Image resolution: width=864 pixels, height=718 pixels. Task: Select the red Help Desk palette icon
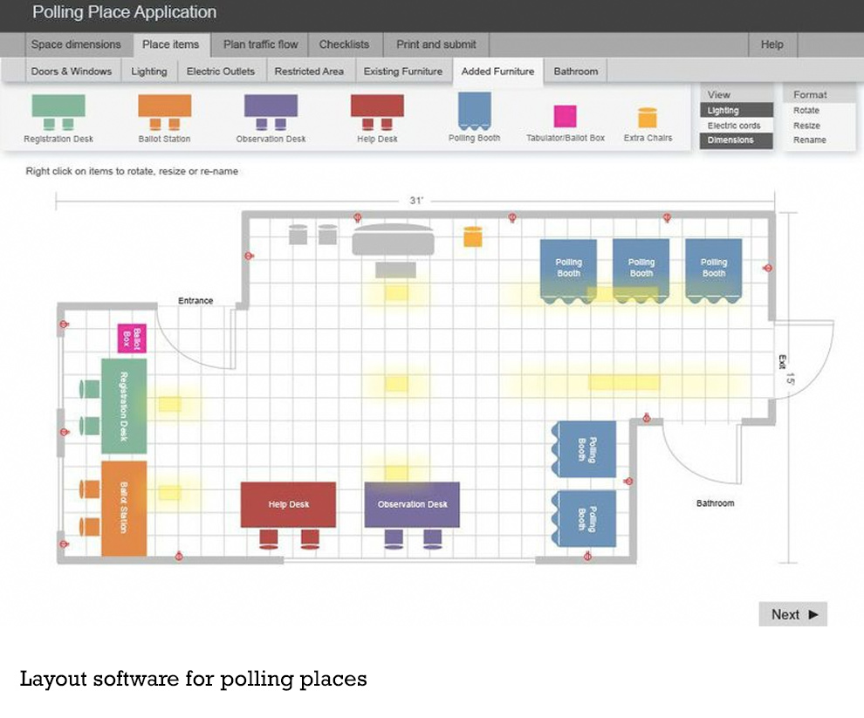(x=377, y=112)
